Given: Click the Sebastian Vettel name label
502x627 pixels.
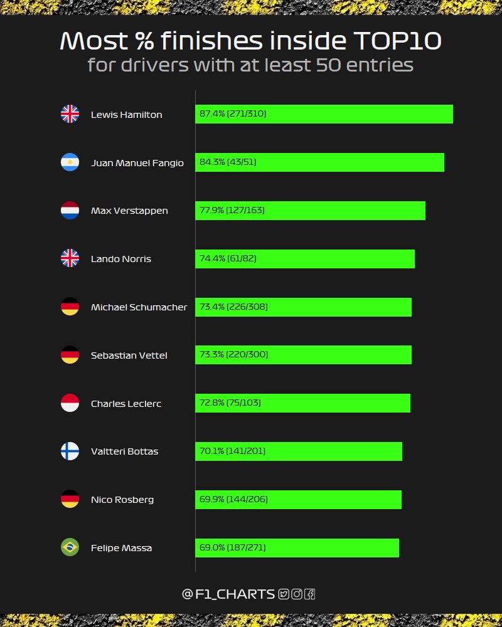Looking at the screenshot, I should click(x=129, y=356).
